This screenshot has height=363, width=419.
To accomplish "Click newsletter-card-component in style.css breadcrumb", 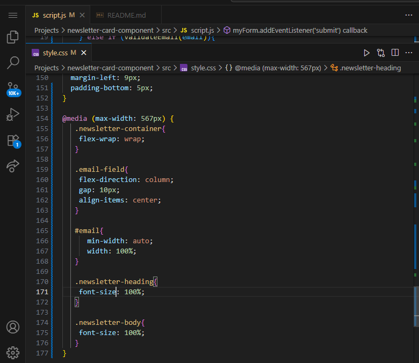I will [110, 68].
